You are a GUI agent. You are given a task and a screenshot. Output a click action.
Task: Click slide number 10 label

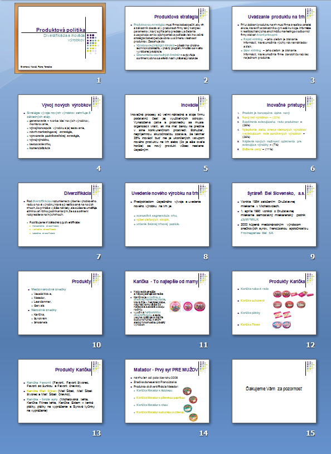tap(96, 345)
